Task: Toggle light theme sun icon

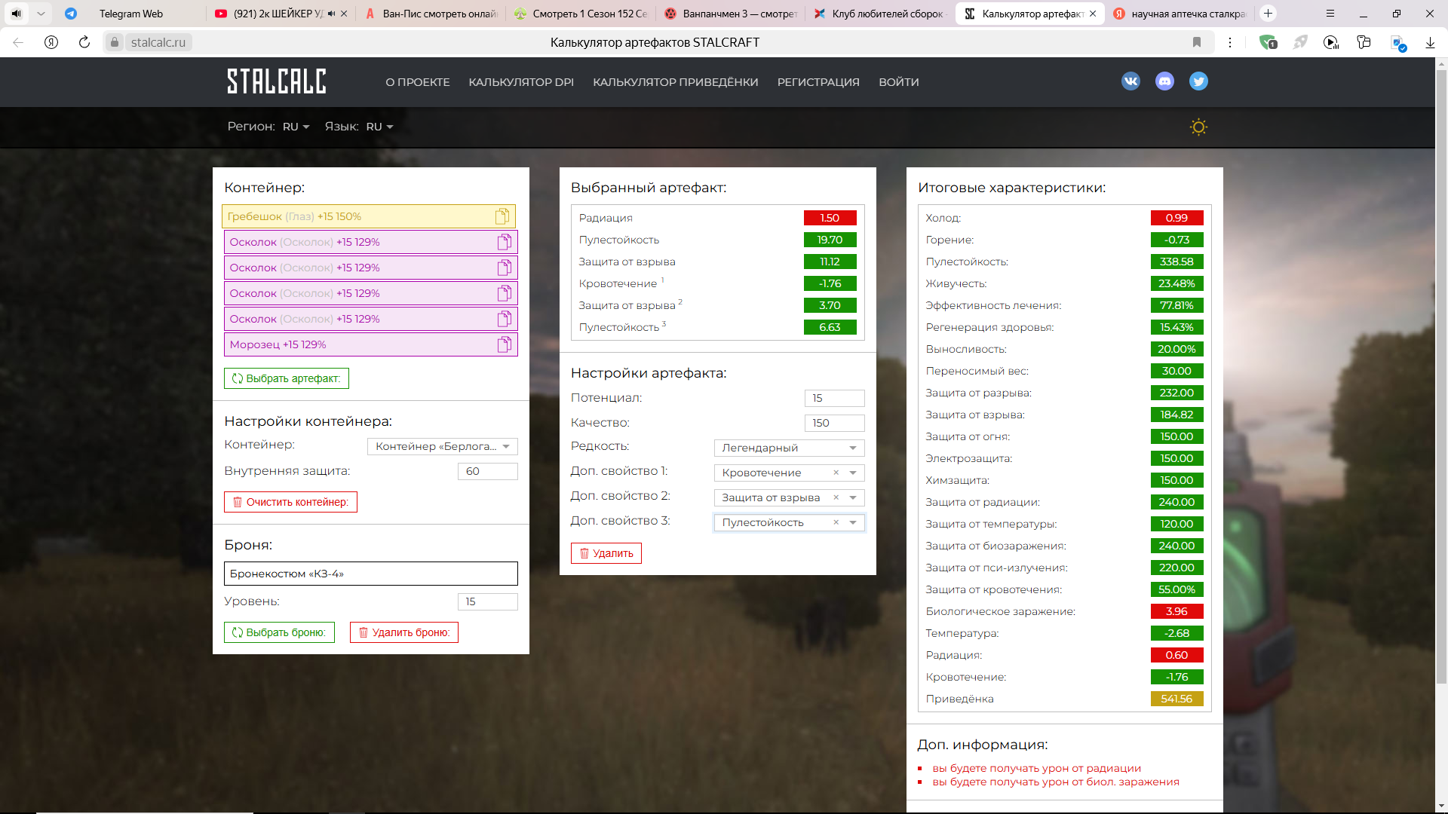Action: (1198, 127)
